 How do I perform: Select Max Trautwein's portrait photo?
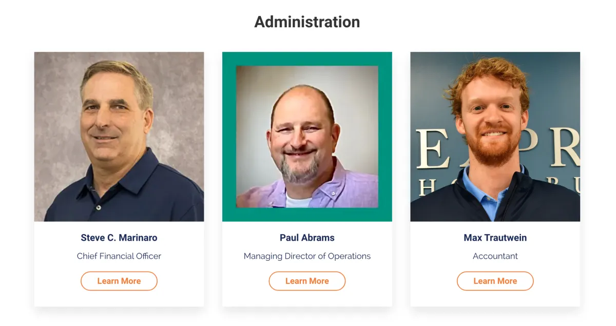tap(495, 137)
